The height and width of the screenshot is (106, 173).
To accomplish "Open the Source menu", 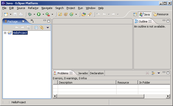I will point(21,8).
